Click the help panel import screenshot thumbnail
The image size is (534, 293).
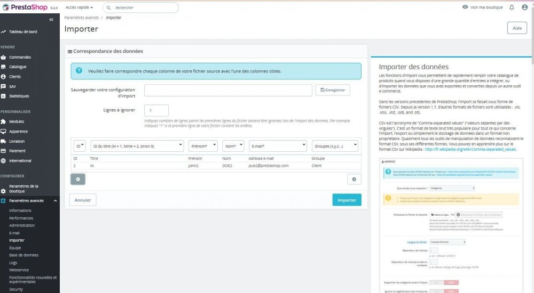(x=451, y=226)
